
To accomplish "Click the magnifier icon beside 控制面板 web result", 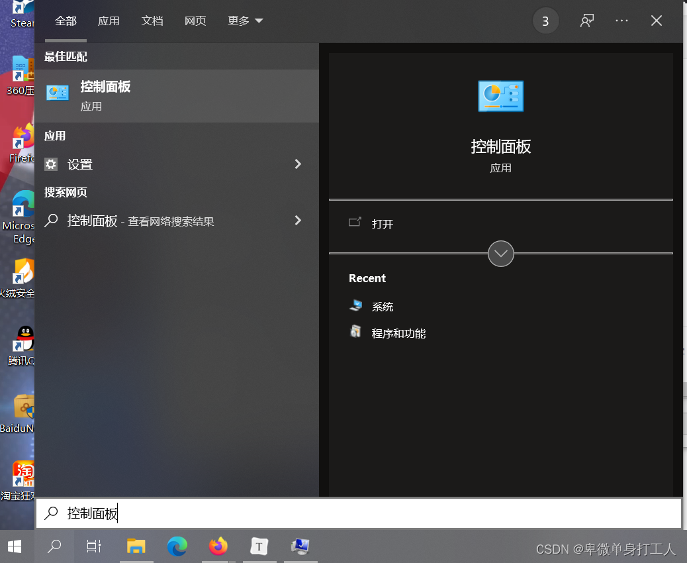I will pyautogui.click(x=51, y=220).
